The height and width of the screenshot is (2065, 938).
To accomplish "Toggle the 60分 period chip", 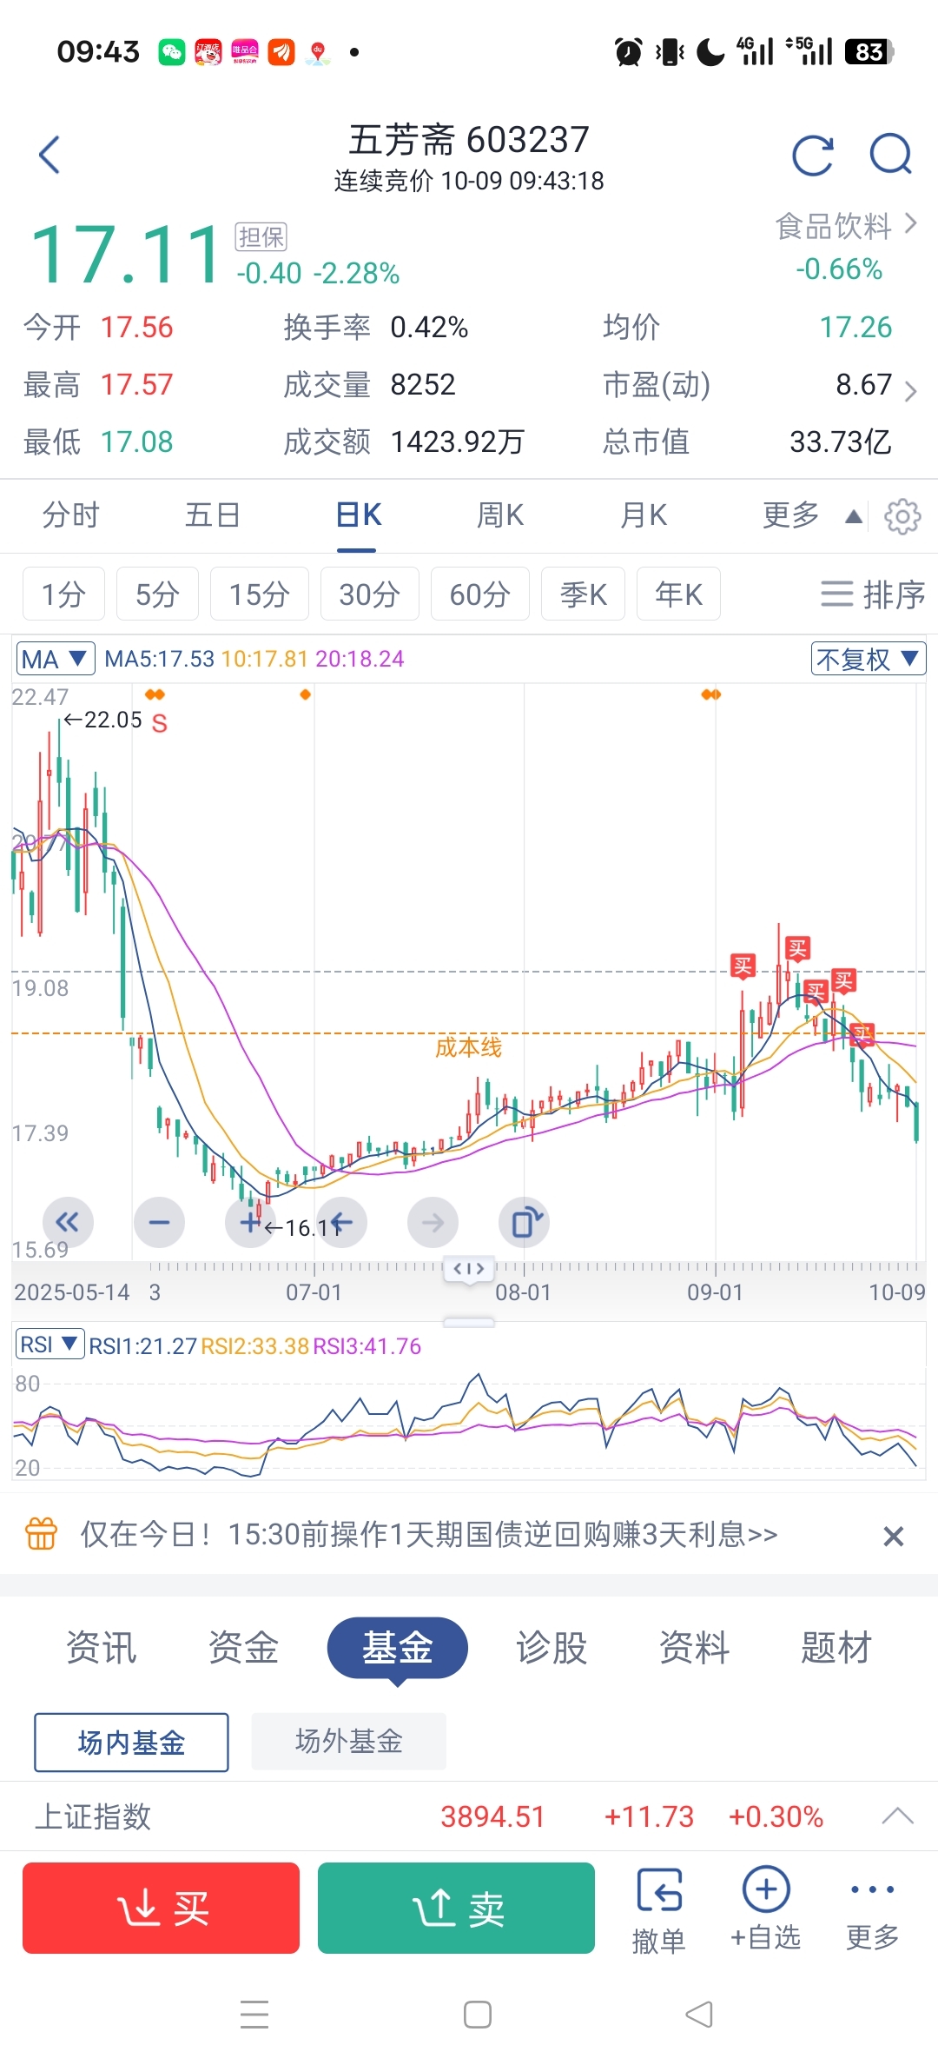I will pyautogui.click(x=479, y=594).
